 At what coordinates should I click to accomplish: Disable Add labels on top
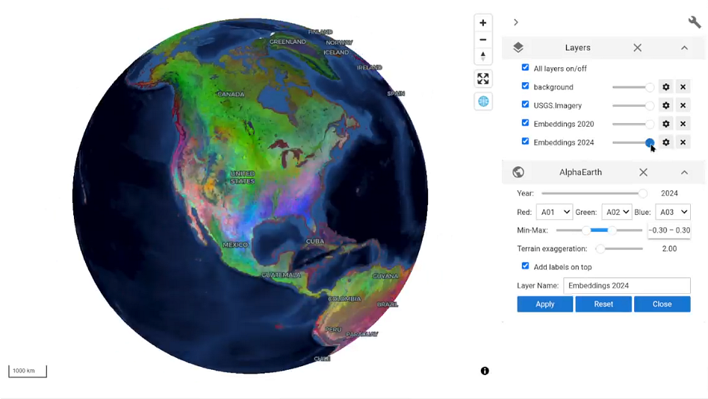(525, 266)
